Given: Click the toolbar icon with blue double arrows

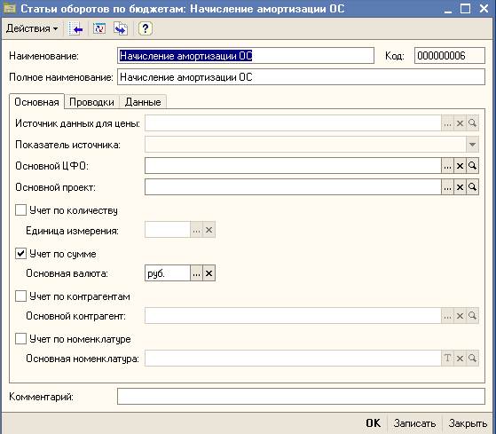Looking at the screenshot, I should click(x=121, y=28).
